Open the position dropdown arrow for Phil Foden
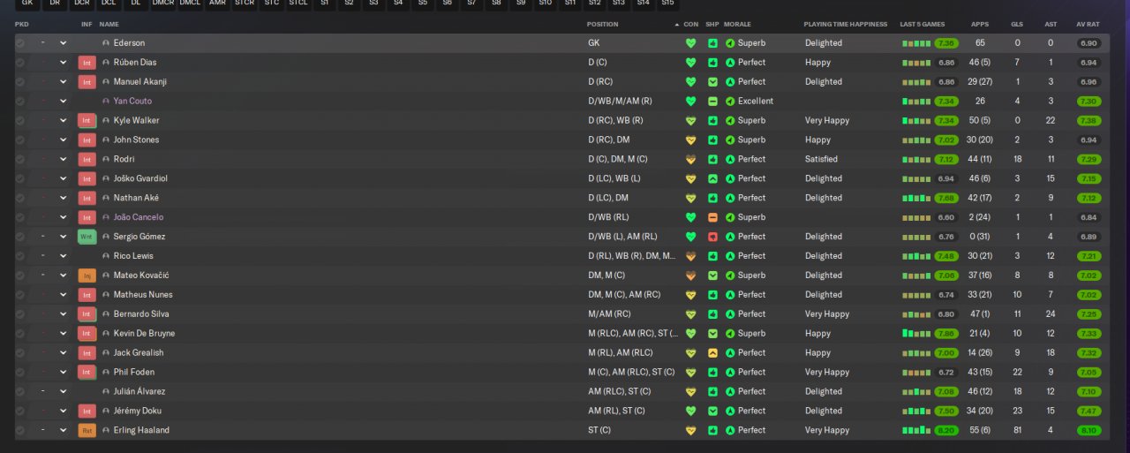Screen dimensions: 1130x453 coord(63,372)
